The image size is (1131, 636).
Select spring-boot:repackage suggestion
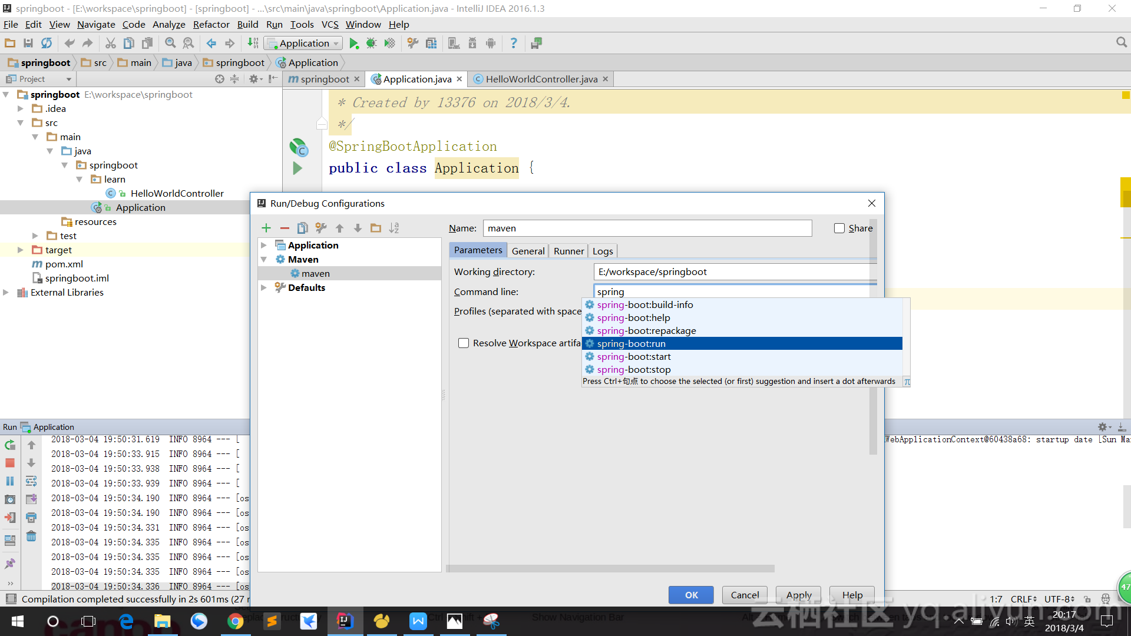pyautogui.click(x=742, y=331)
